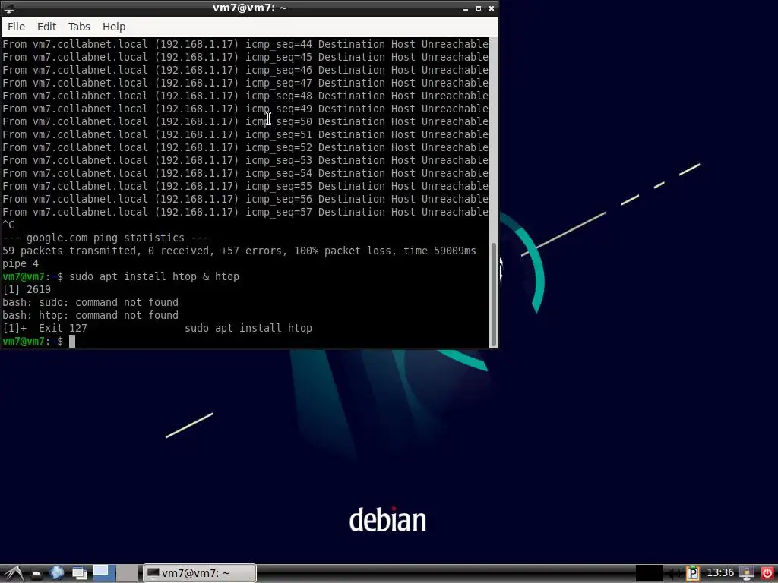
Task: Switch to first desktop in pager
Action: (104, 573)
